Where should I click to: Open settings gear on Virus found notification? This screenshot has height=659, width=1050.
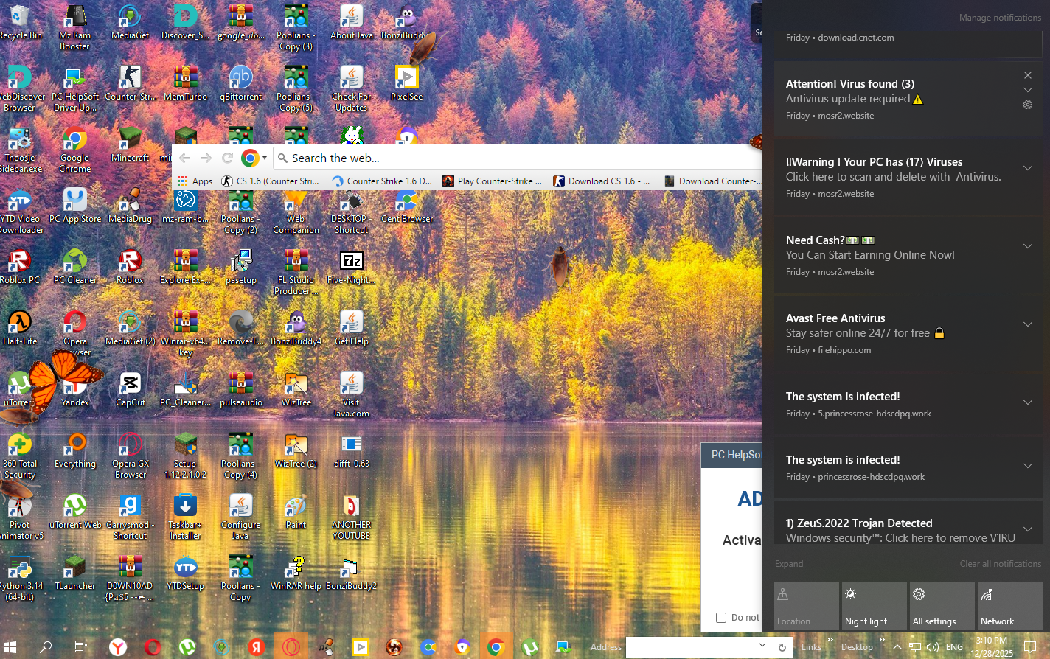pyautogui.click(x=1028, y=105)
